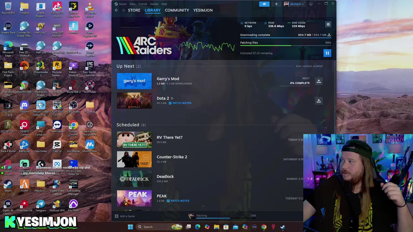
Task: Open the Games menu
Action: point(154,4)
